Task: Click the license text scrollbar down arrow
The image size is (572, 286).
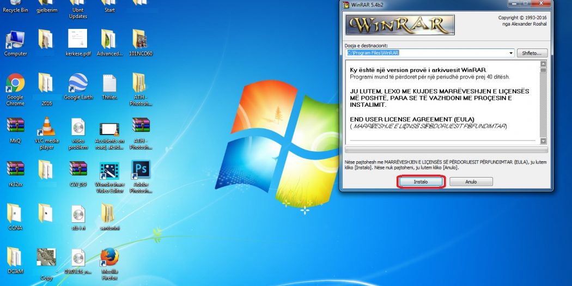Action: pyautogui.click(x=544, y=141)
